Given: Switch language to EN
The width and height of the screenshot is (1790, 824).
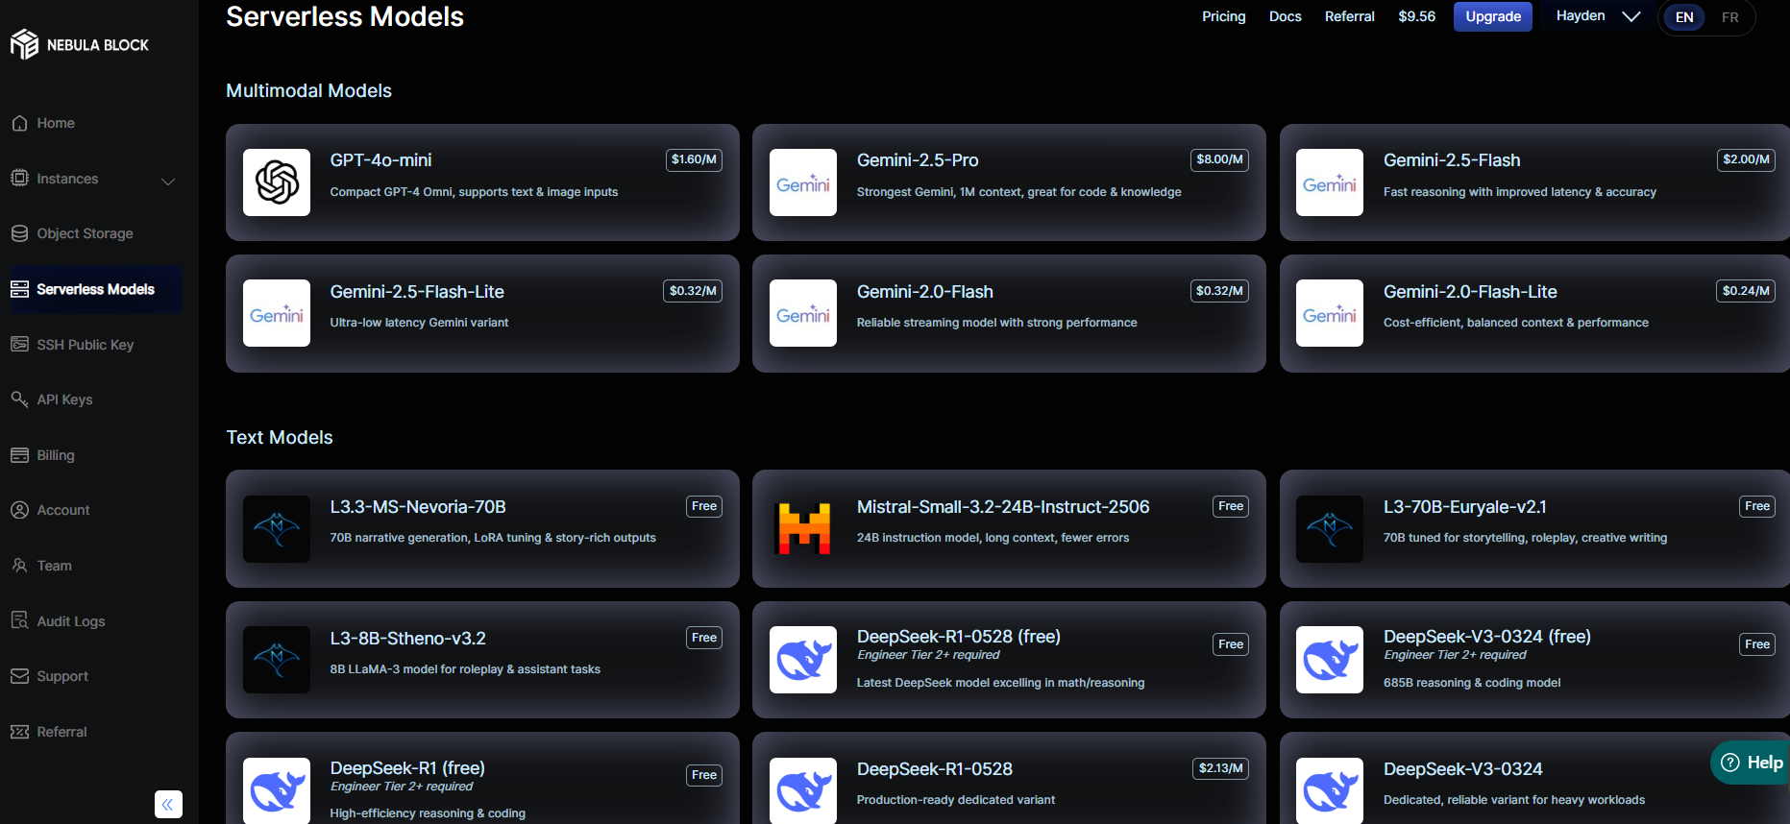Looking at the screenshot, I should (x=1684, y=17).
